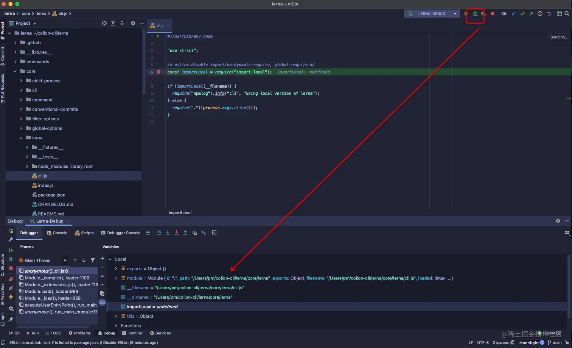
Task: Click Git Push green arrow icon
Action: [x=531, y=14]
